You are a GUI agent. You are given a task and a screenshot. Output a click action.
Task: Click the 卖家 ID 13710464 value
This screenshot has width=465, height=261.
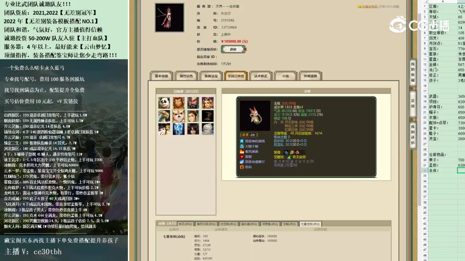[229, 28]
